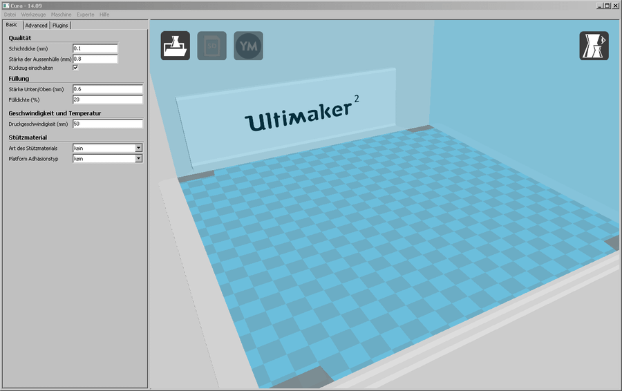
Task: Switch to the Basic tab
Action: coord(12,25)
